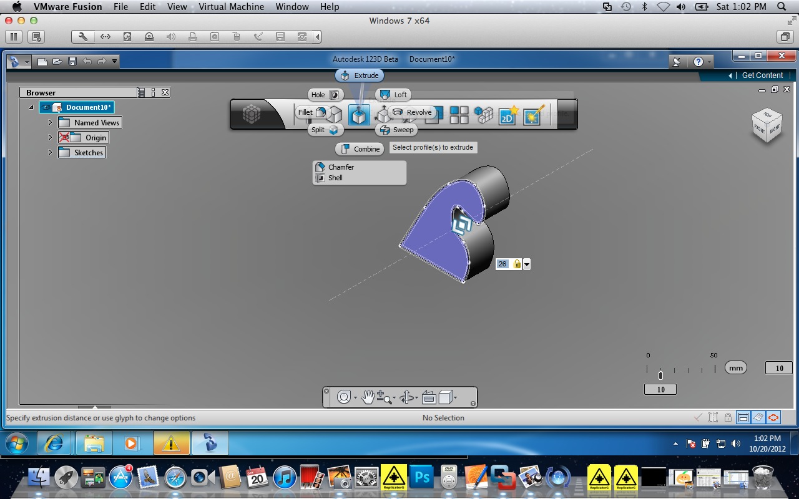The height and width of the screenshot is (499, 799).
Task: Select the Split tool
Action: click(x=326, y=130)
